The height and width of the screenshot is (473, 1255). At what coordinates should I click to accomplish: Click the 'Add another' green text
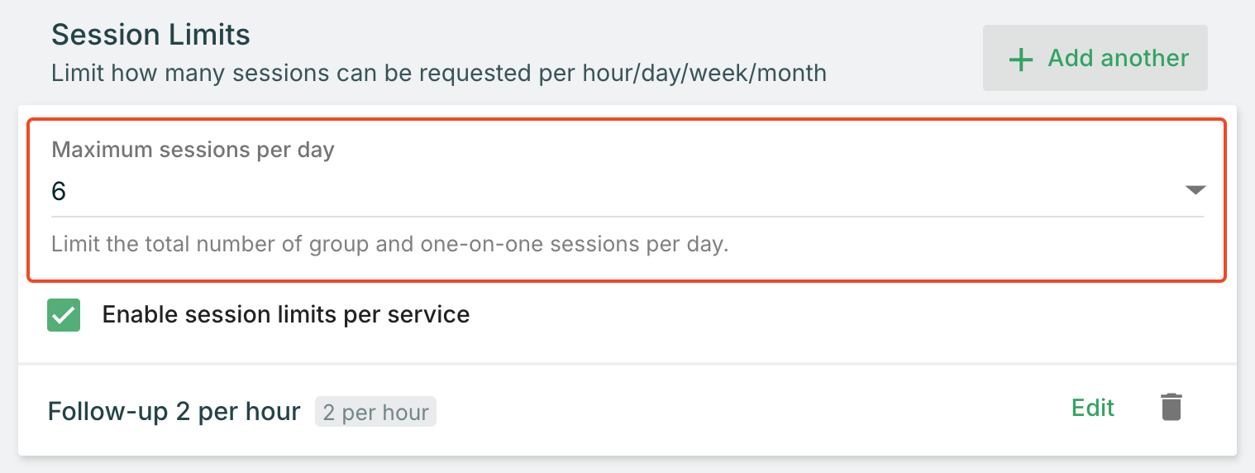(x=1118, y=58)
